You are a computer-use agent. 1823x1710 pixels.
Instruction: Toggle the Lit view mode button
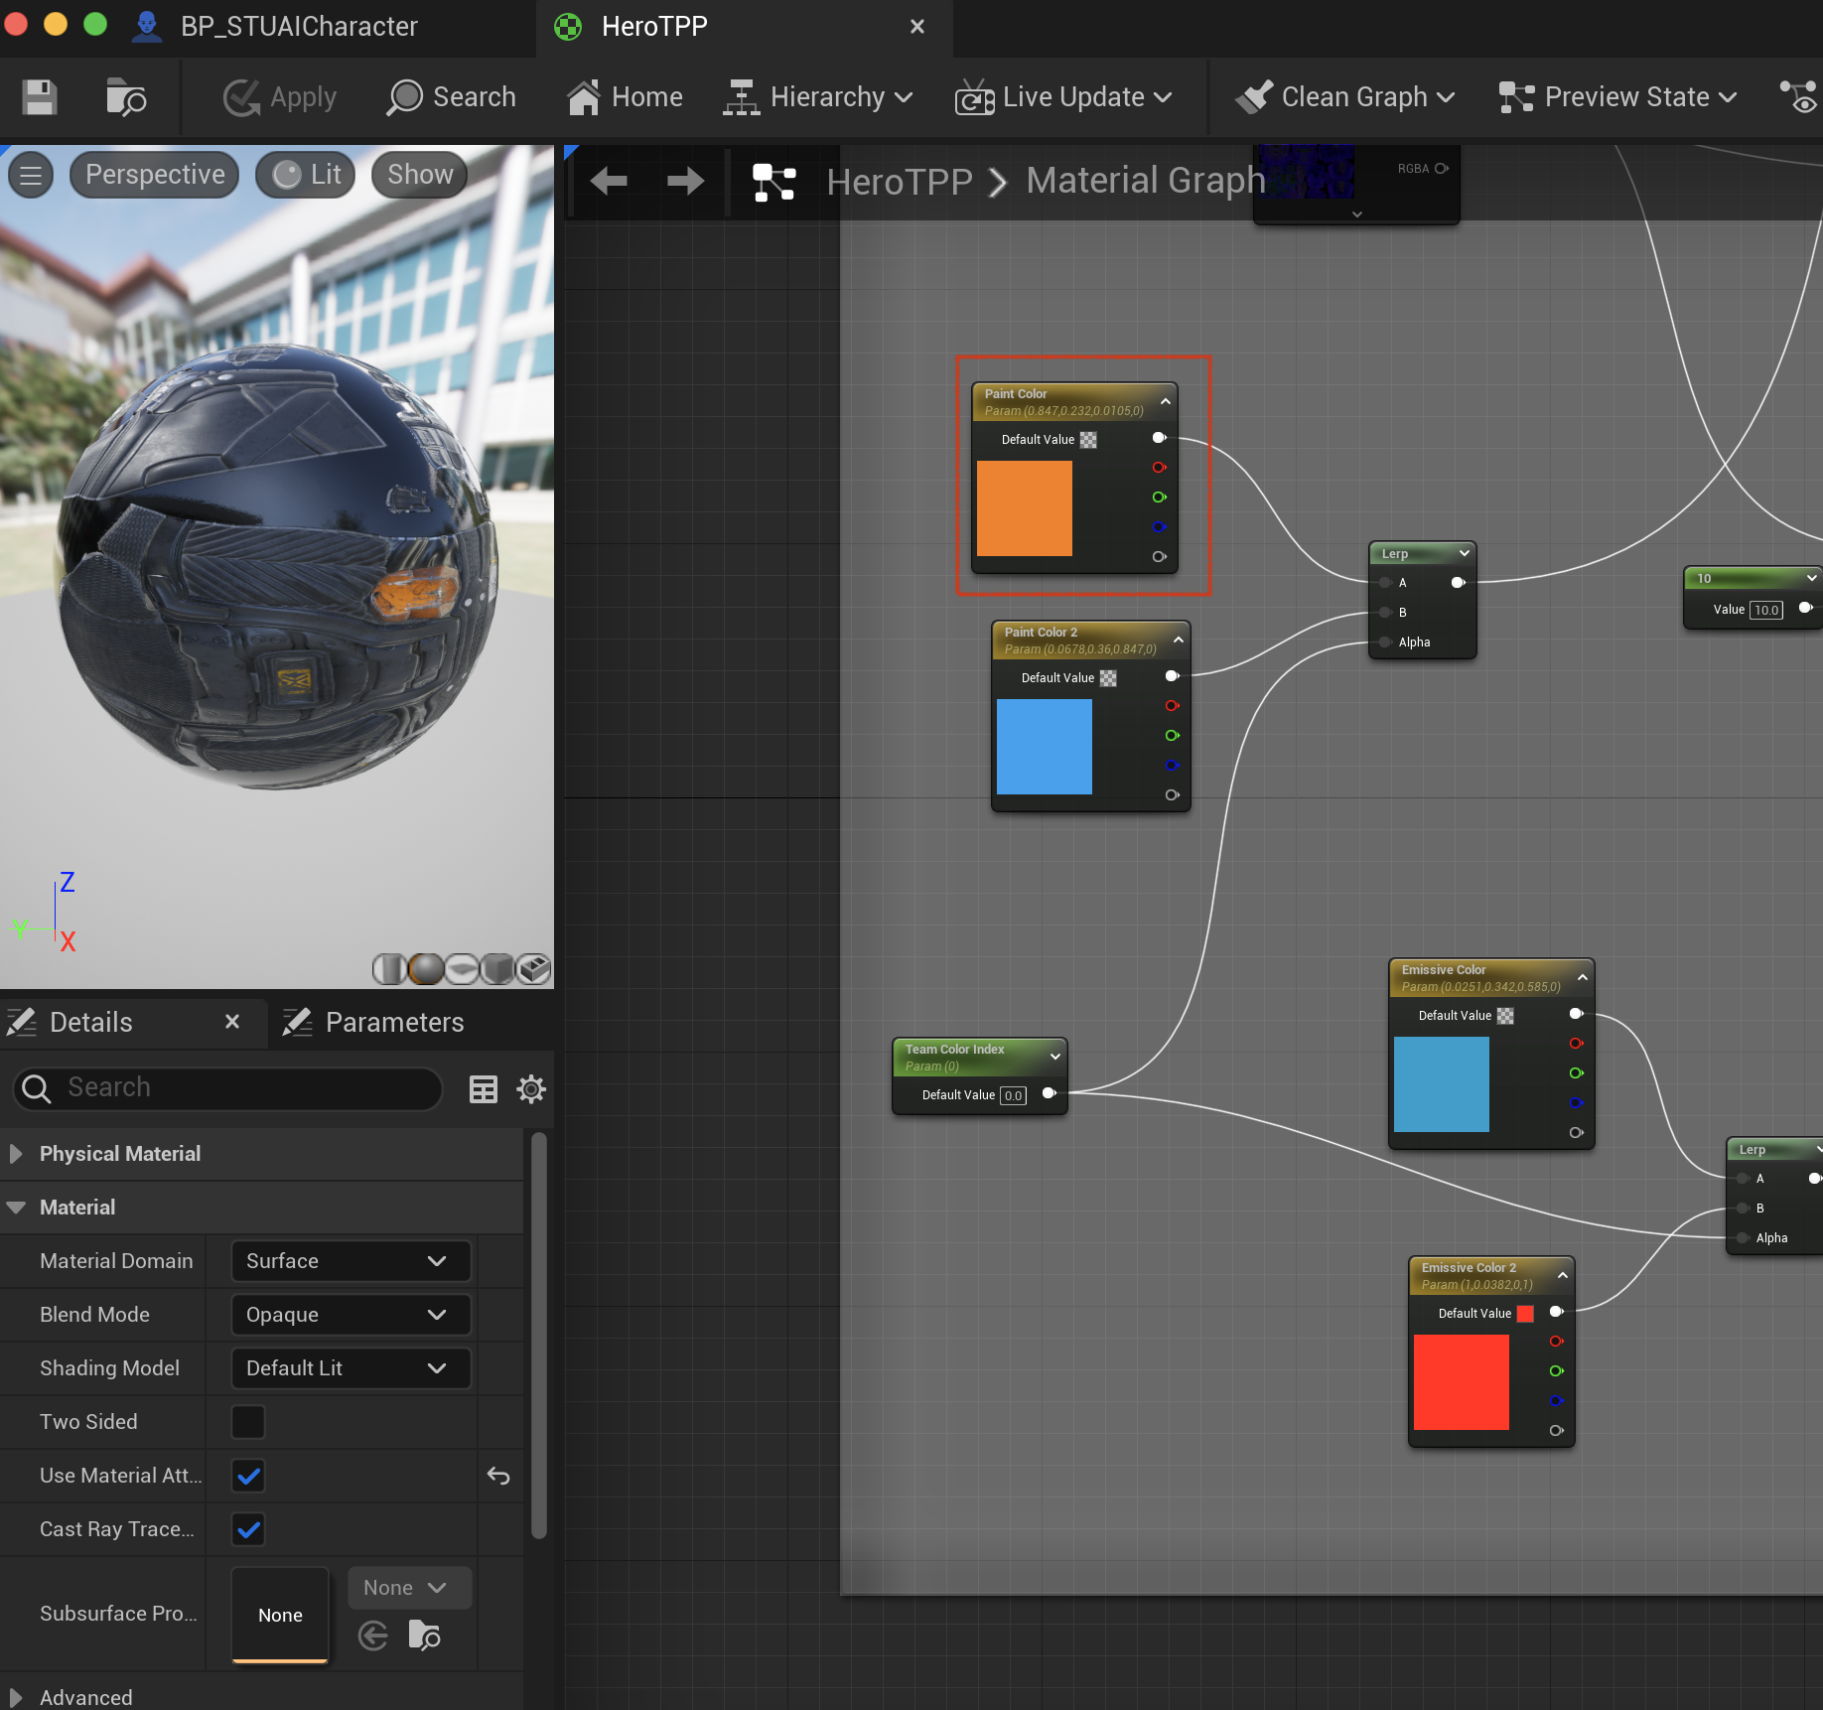click(306, 175)
